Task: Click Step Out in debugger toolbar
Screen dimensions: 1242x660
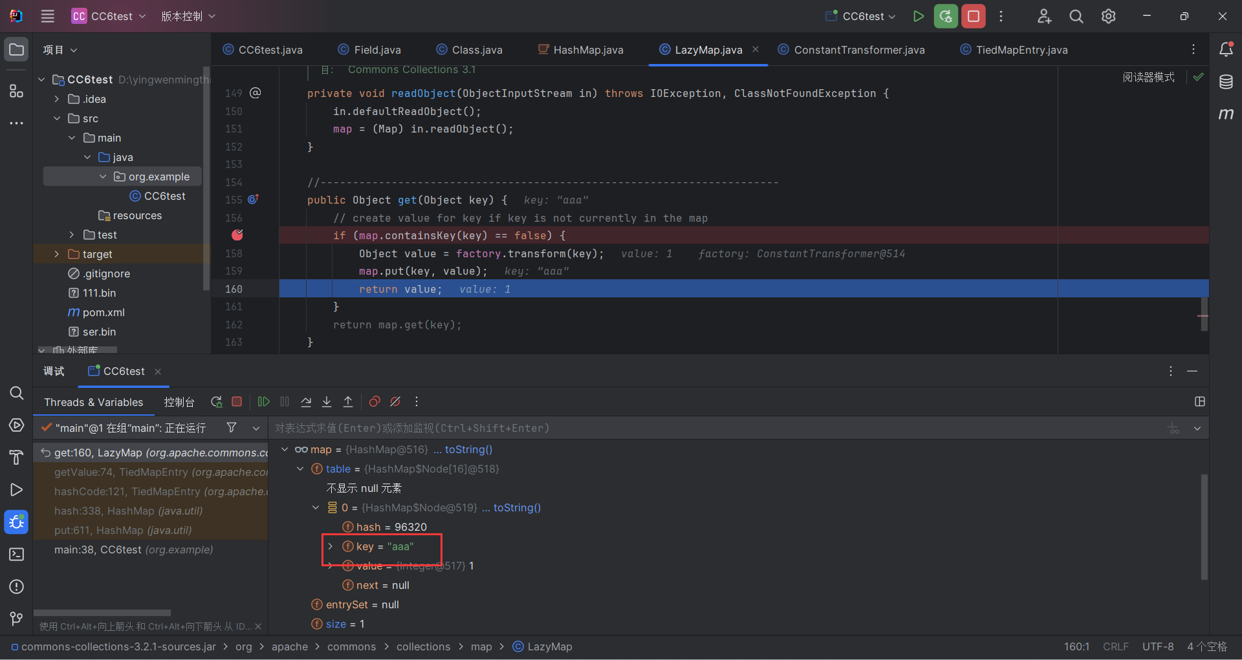Action: (x=348, y=401)
